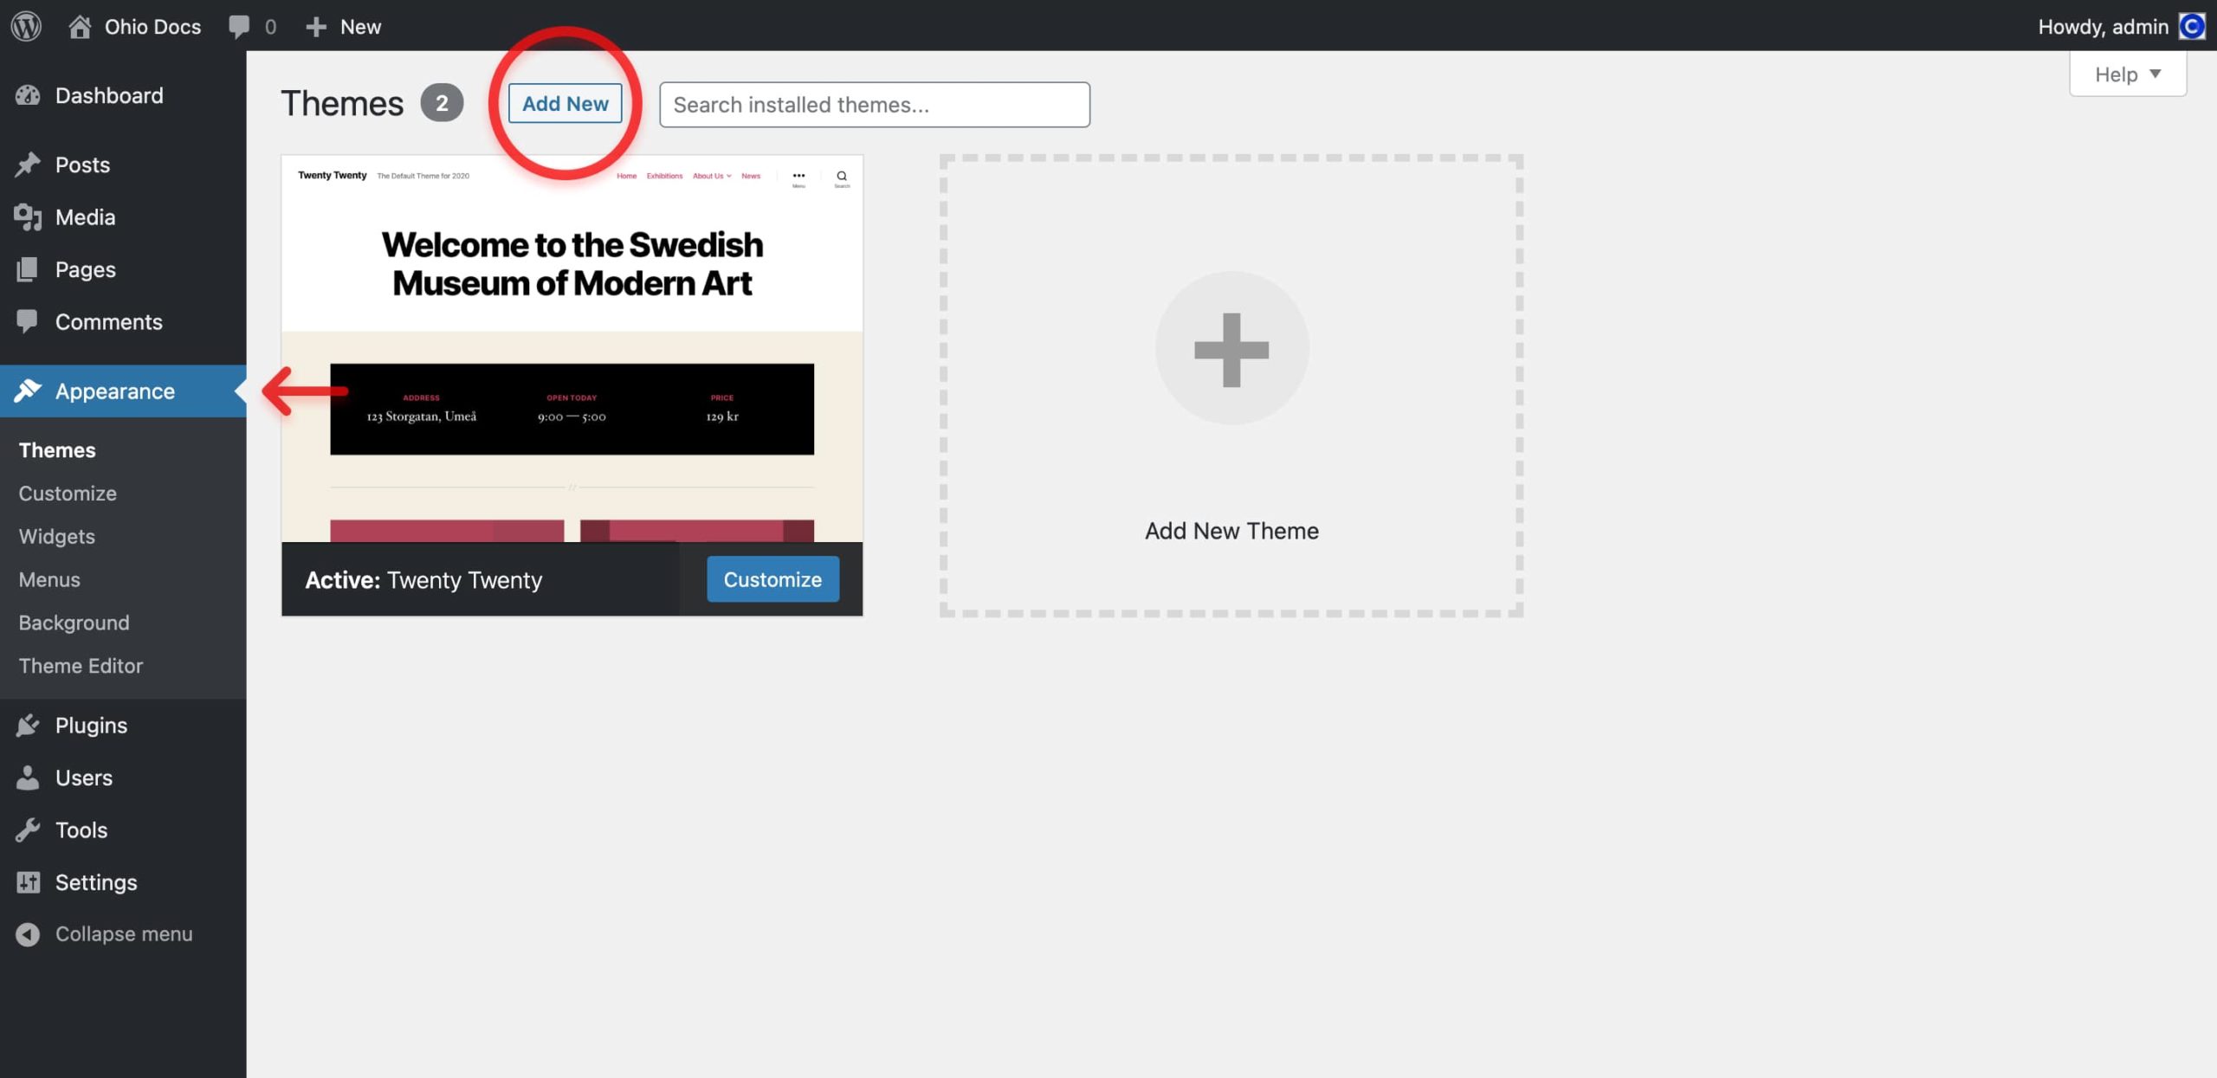Click Active: Twenty Twenty label
The image size is (2217, 1078).
click(x=423, y=579)
